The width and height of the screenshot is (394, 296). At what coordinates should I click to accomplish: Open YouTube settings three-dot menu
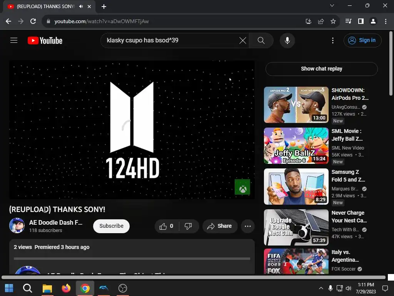tap(333, 40)
